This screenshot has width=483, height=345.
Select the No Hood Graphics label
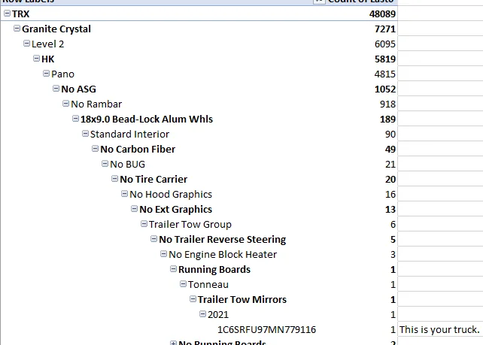point(171,195)
